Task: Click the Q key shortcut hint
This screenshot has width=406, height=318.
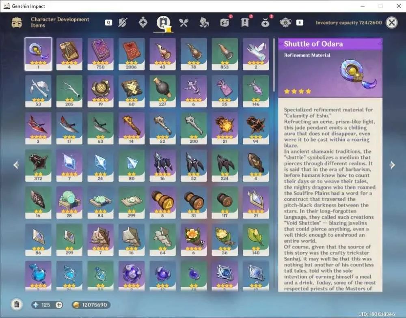Action: (108, 23)
